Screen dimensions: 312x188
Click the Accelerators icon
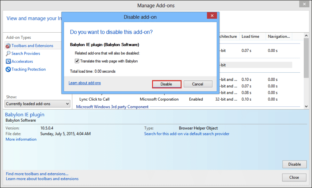point(8,61)
